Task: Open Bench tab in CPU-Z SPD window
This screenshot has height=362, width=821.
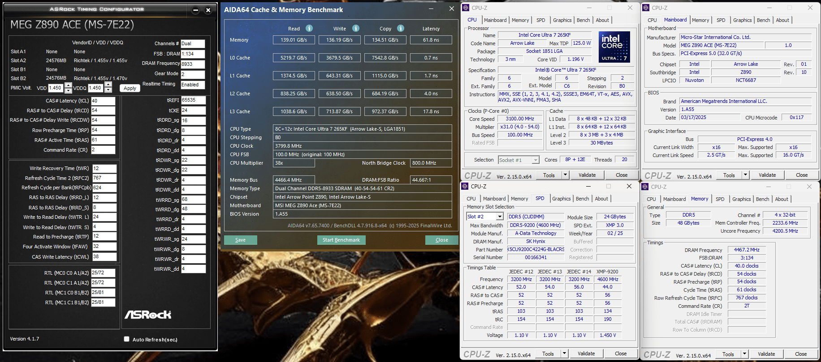Action: [582, 199]
